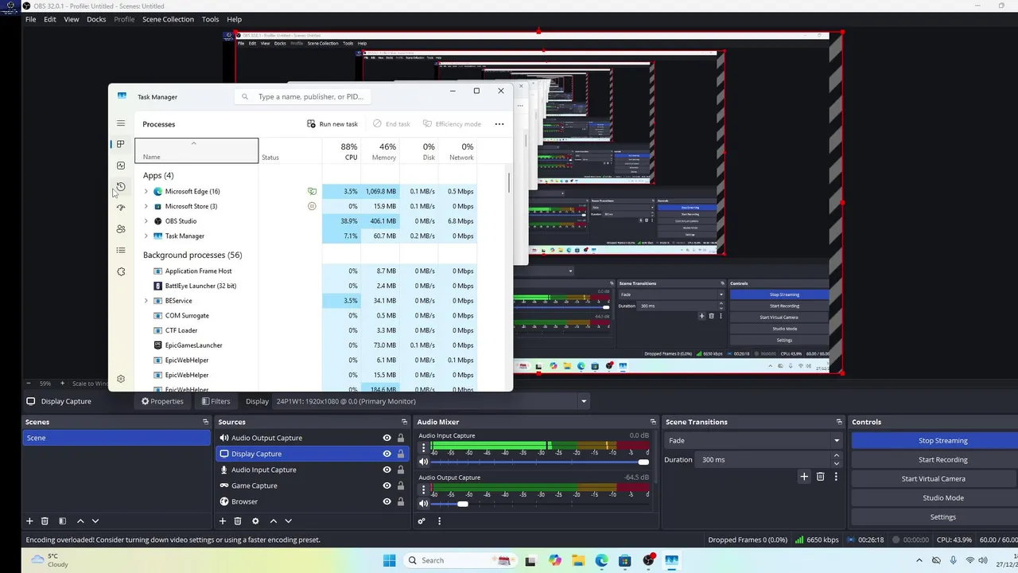The height and width of the screenshot is (573, 1018).
Task: Open Performance page in Task Manager sidebar
Action: coord(121,166)
